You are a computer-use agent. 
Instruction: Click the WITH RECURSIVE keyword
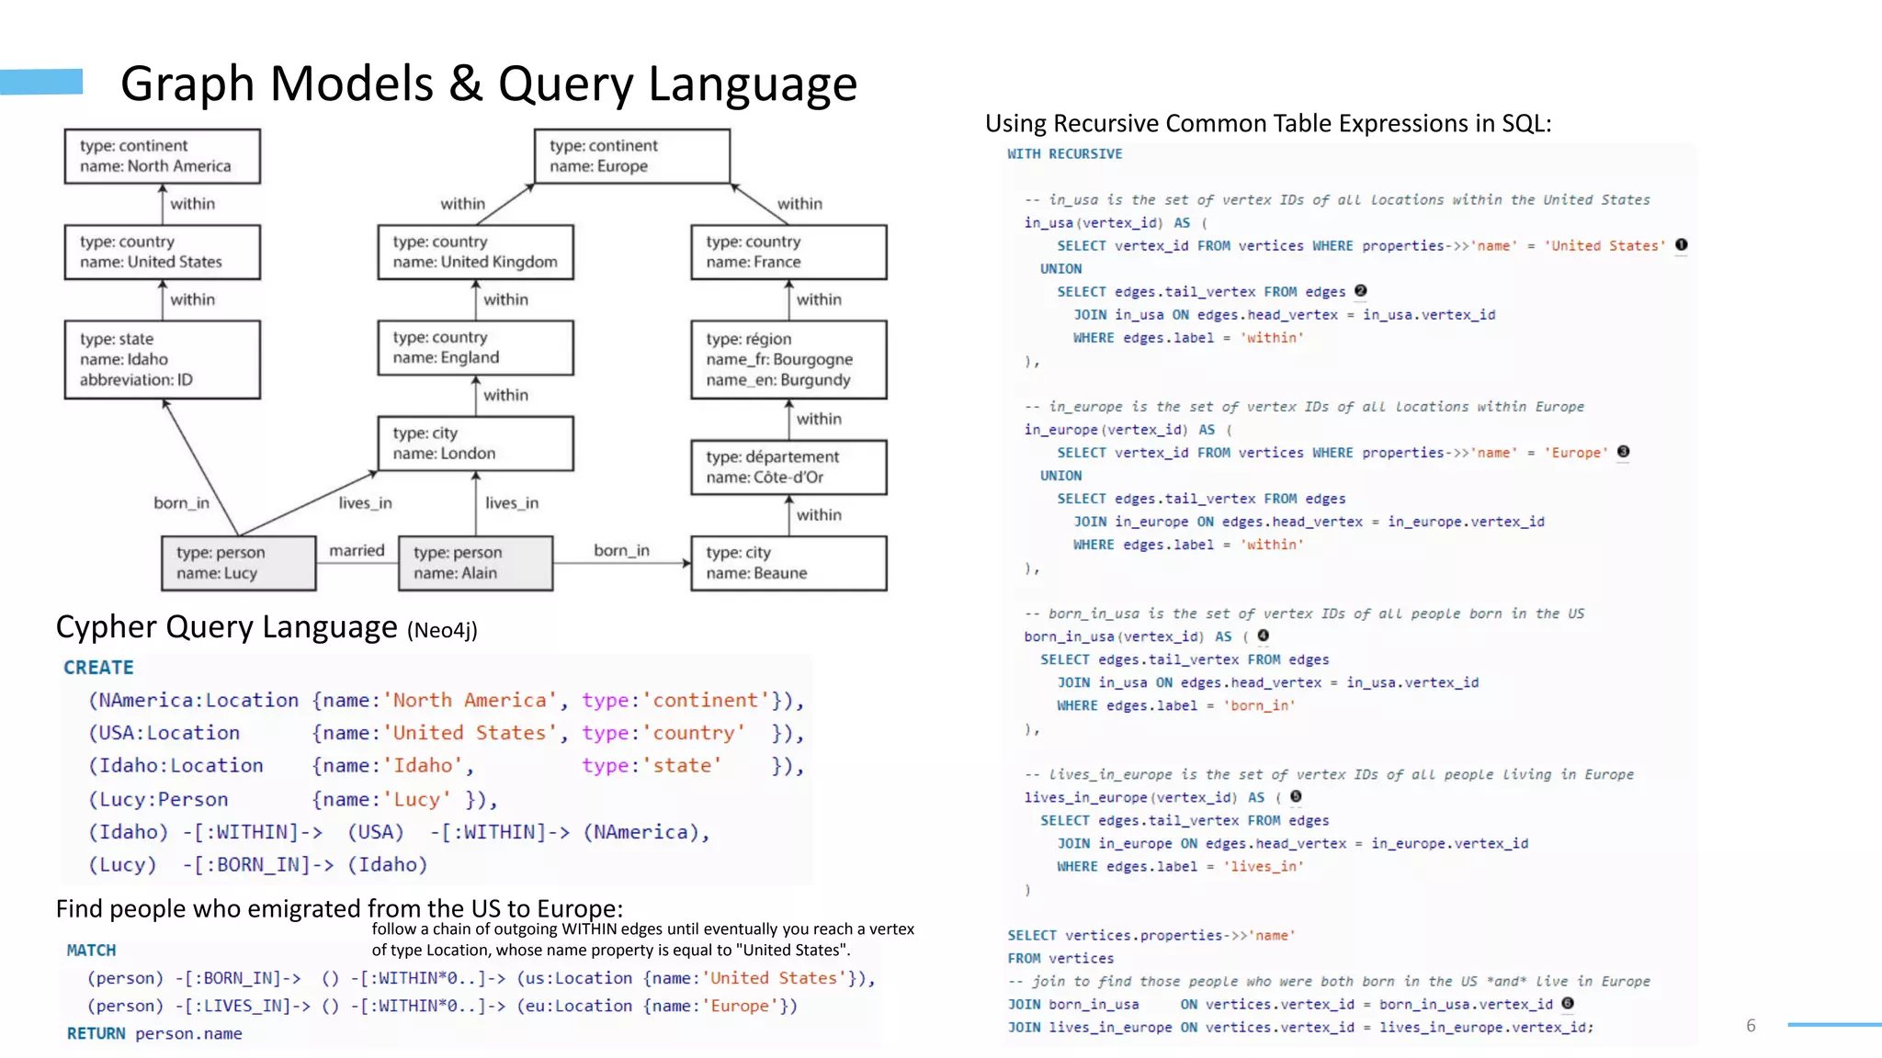[1064, 153]
